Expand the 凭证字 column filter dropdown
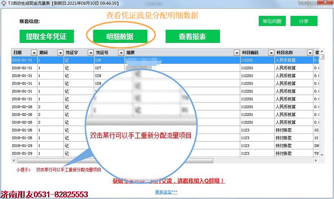The width and height of the screenshot is (334, 199). [91, 53]
